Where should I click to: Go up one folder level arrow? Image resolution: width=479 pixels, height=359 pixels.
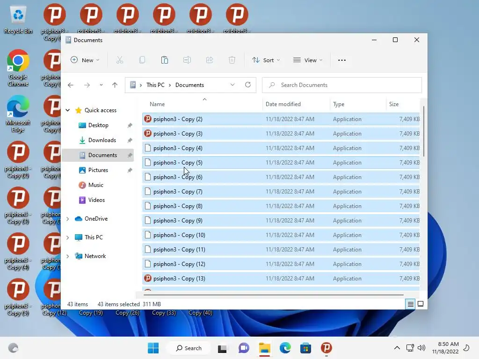(x=115, y=85)
